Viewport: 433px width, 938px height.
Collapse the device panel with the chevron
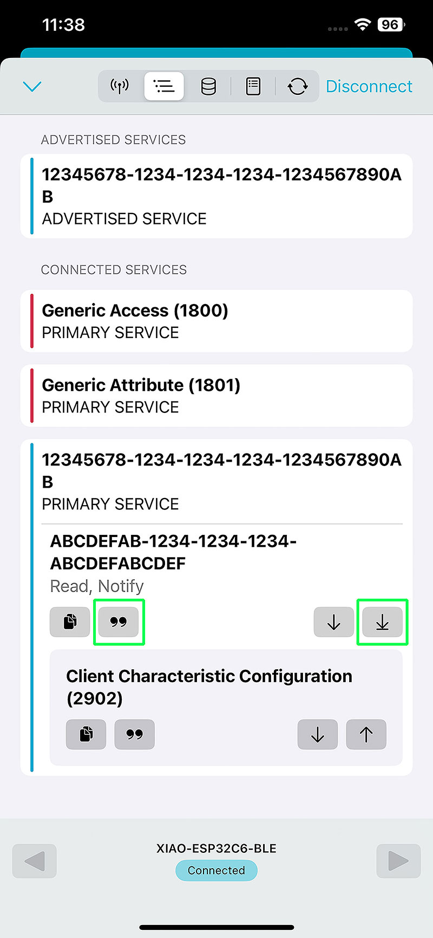coord(32,87)
